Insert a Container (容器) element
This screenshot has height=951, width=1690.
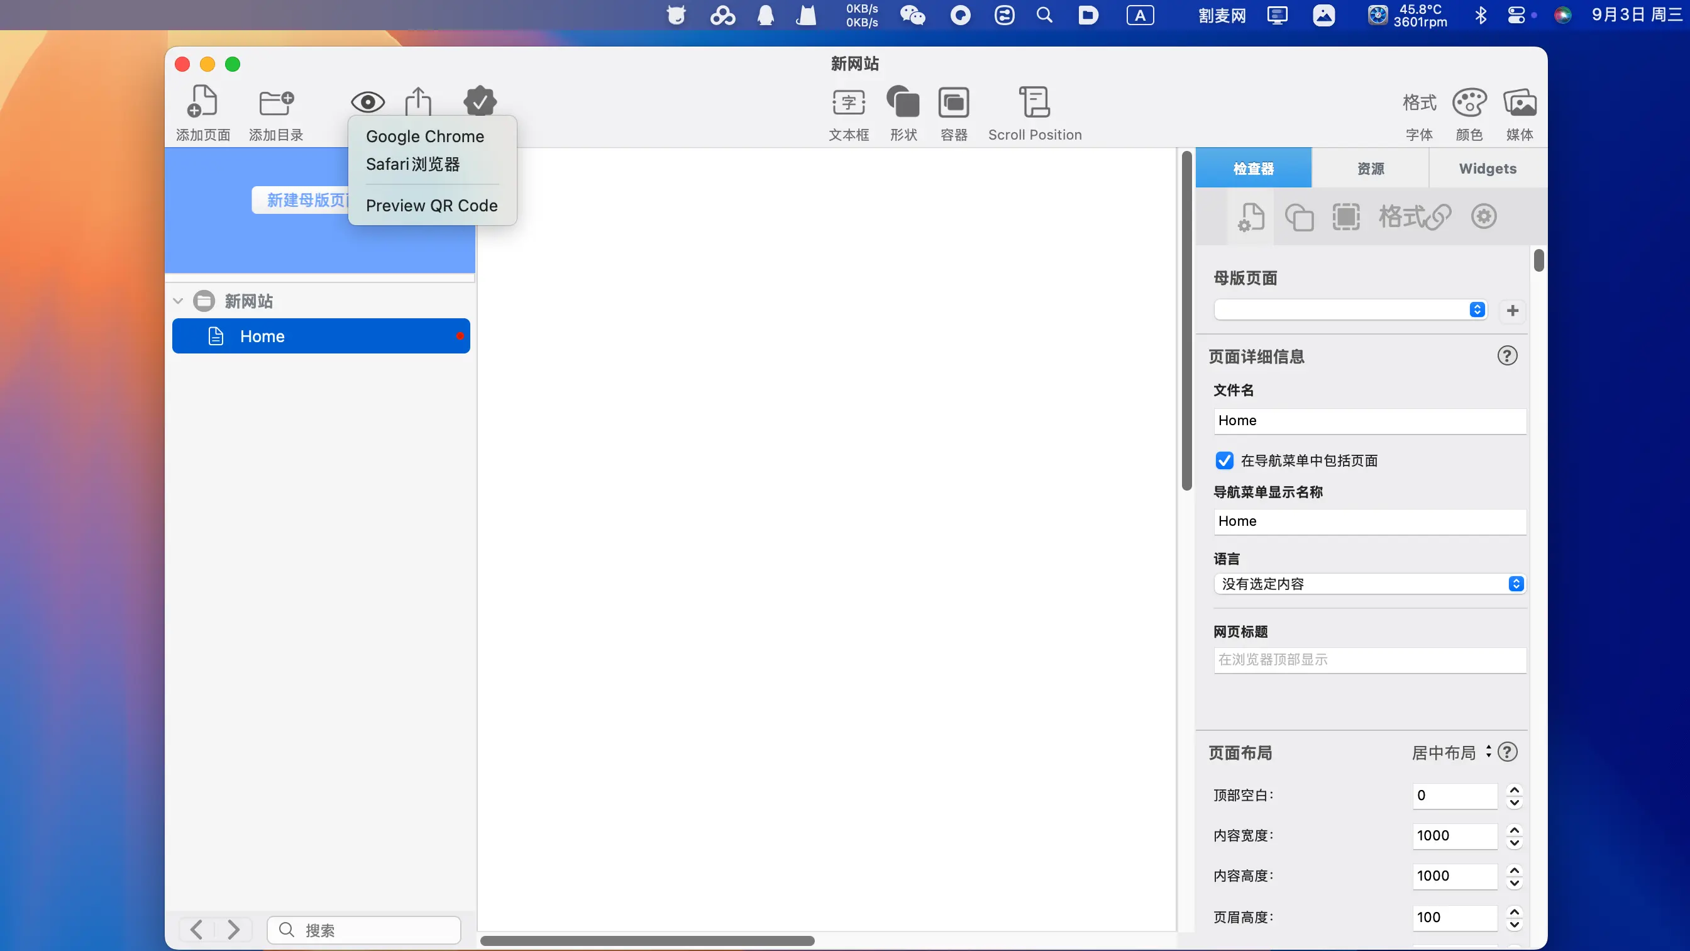(953, 103)
